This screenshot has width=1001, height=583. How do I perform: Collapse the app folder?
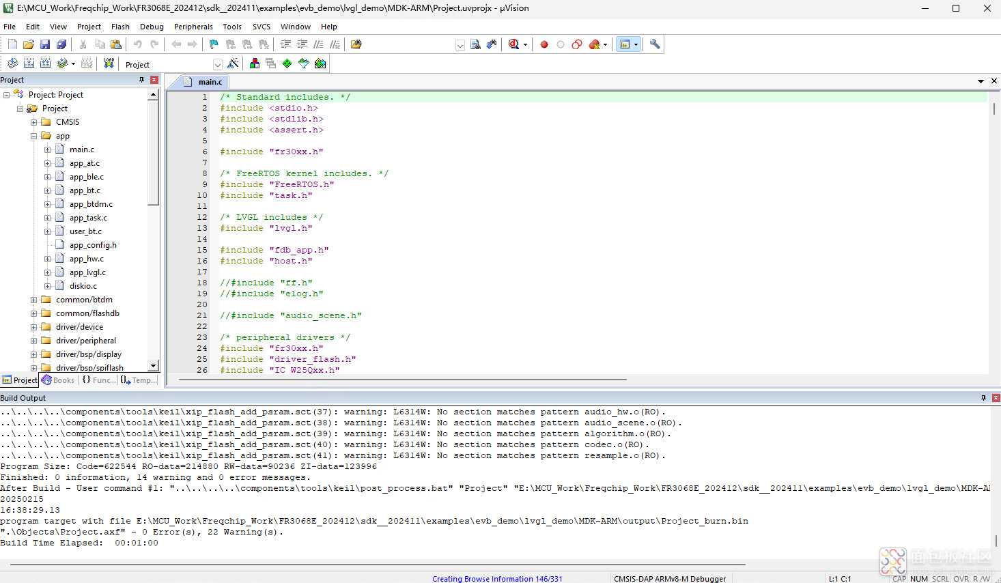point(33,136)
